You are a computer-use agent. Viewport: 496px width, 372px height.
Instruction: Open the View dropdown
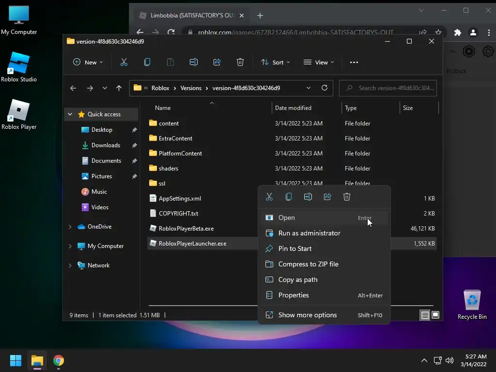point(319,62)
